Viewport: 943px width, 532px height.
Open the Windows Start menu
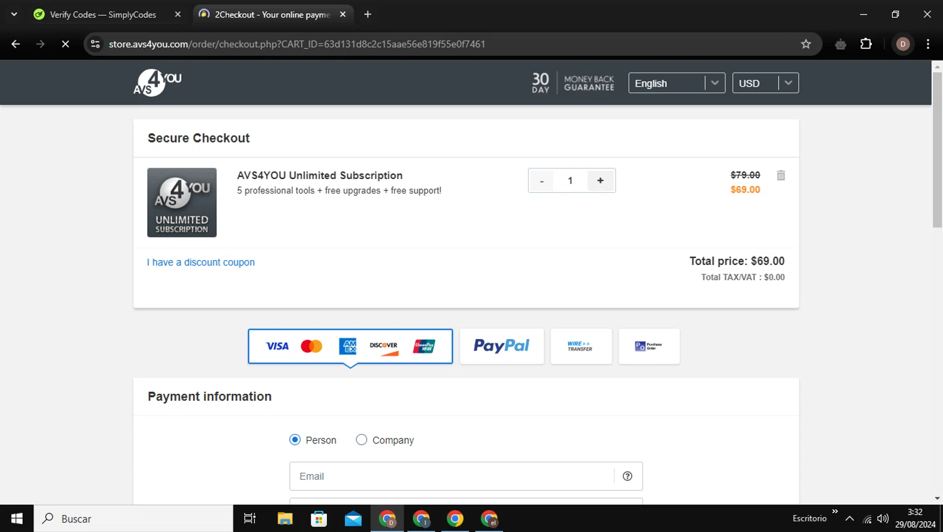(17, 518)
